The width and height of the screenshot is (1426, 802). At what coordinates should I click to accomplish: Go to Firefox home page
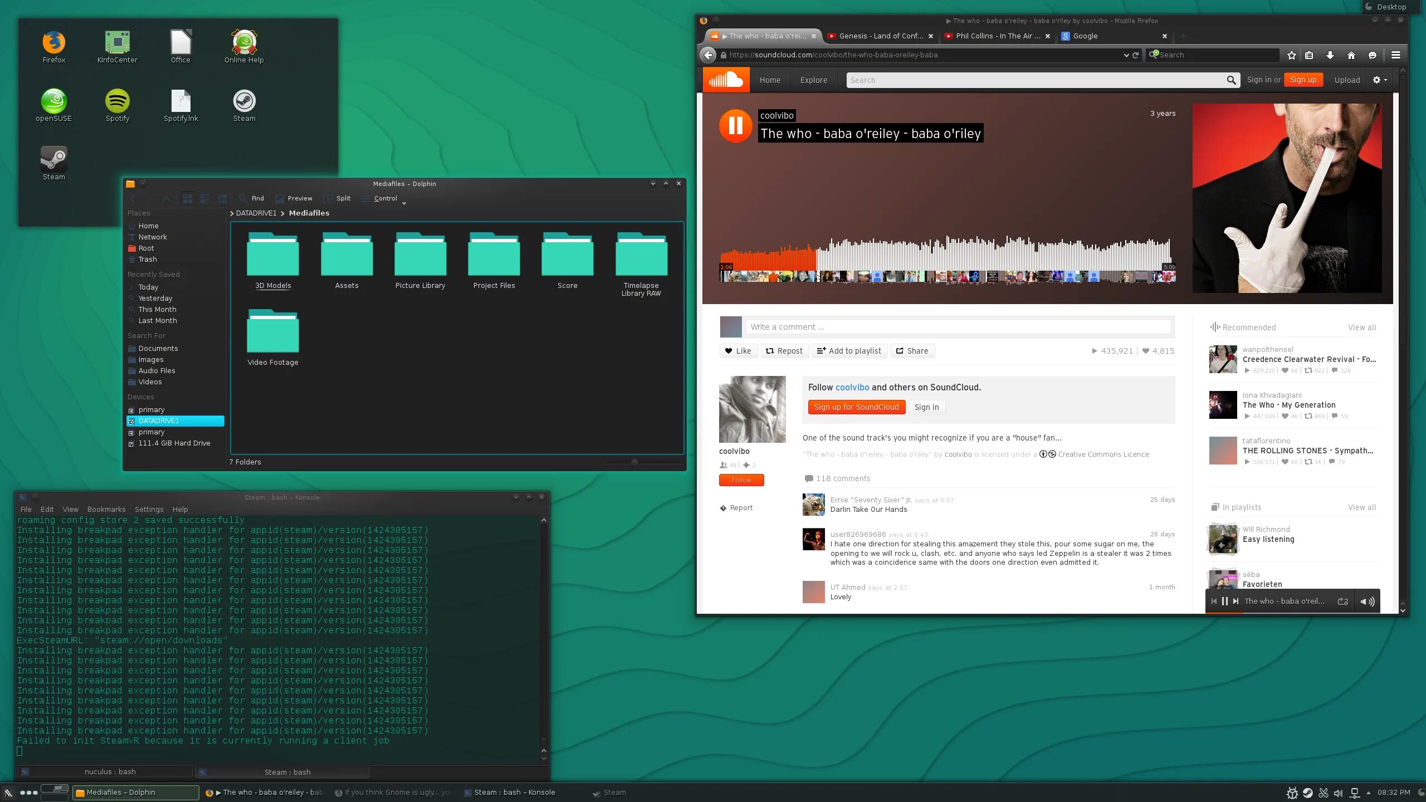(1351, 55)
